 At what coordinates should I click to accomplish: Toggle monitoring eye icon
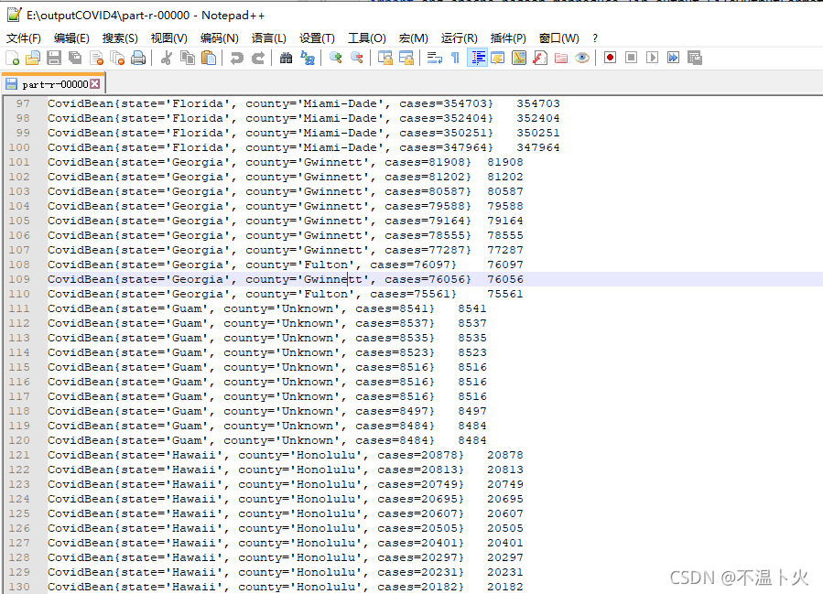pos(582,58)
